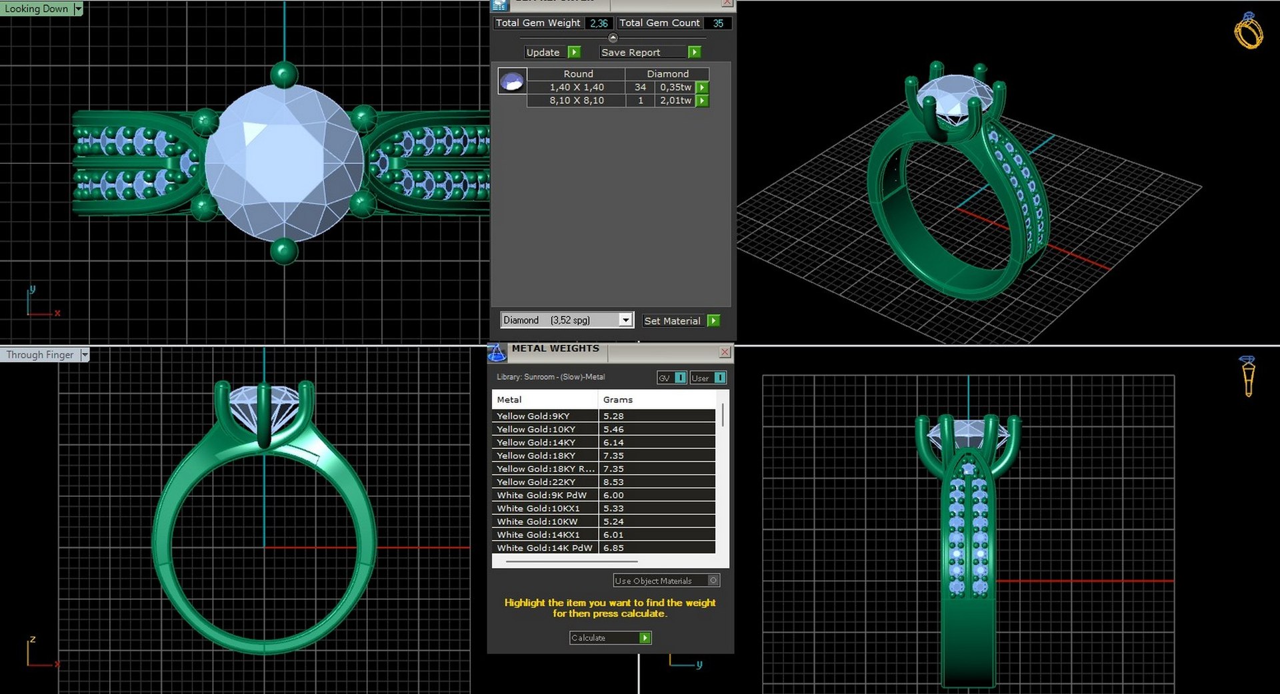
Task: Click the 8.53 grams value
Action: (x=613, y=482)
